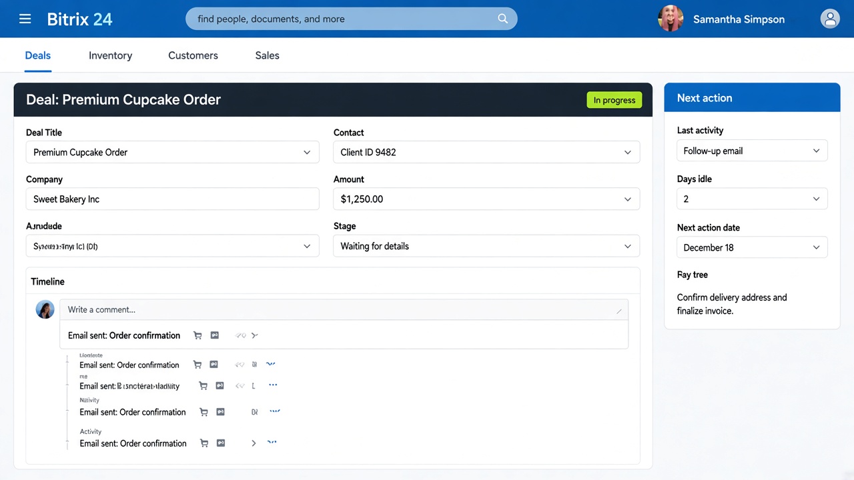Click the image icon in the comment box entry
This screenshot has width=854, height=480.
(215, 335)
